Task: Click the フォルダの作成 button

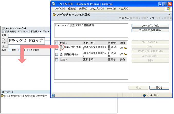Action: (150, 26)
